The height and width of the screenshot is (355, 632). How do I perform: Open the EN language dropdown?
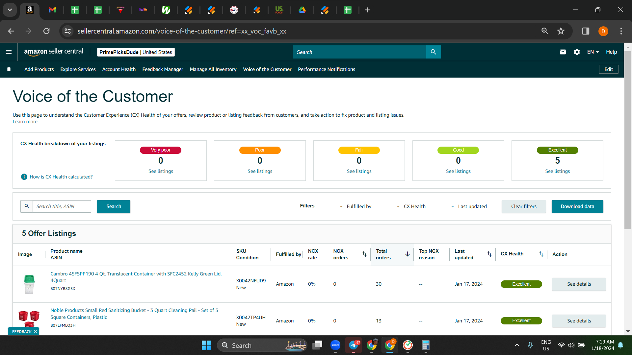(593, 52)
